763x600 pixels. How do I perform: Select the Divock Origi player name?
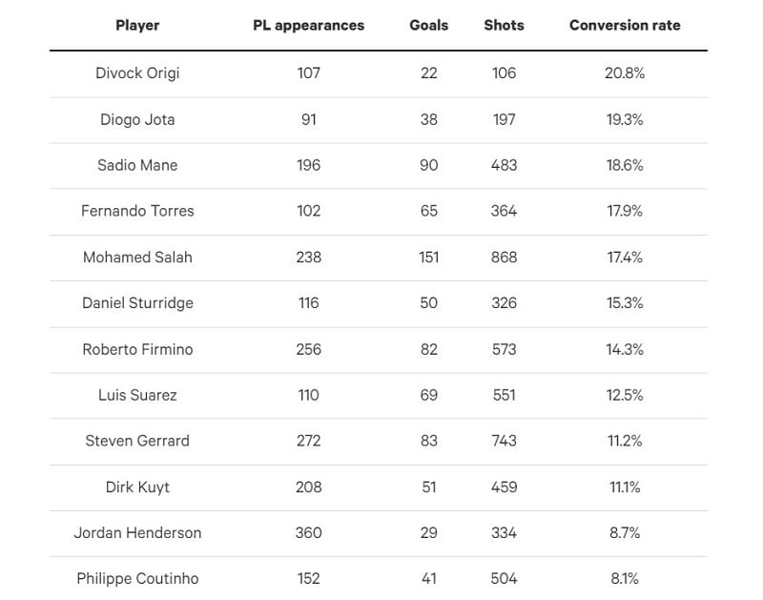point(137,72)
